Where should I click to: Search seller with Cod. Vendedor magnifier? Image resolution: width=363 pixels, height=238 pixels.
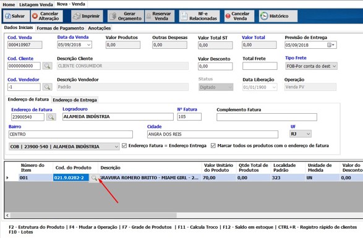click(47, 87)
